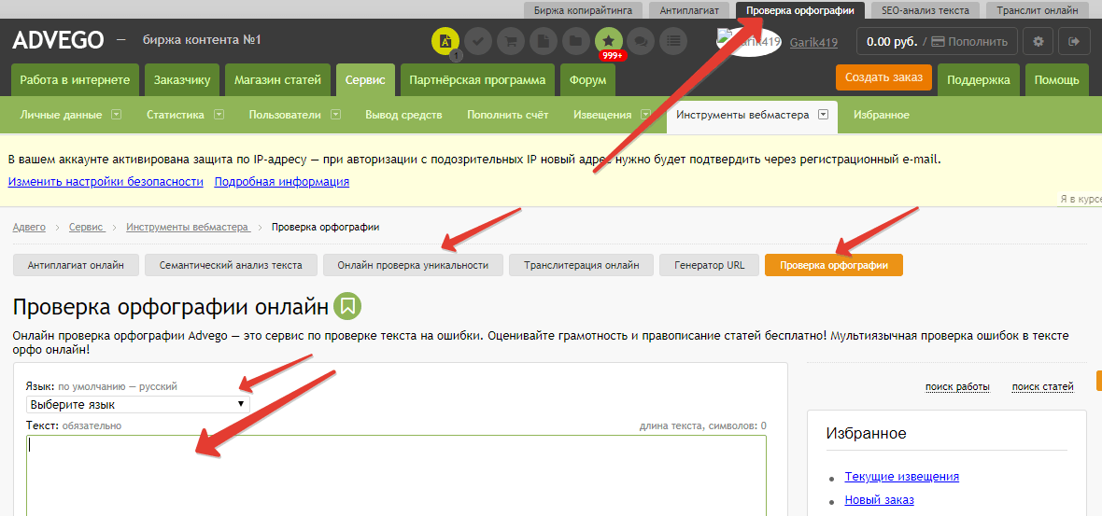
Task: Open the Помощь button
Action: [1056, 80]
